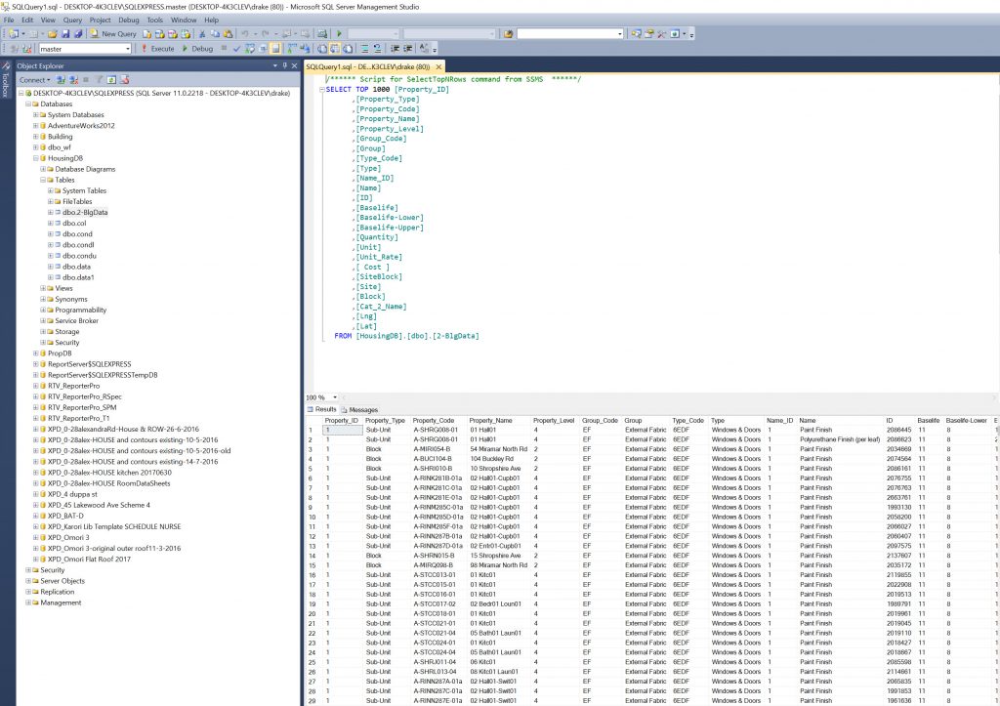Open the Query menu
Image resolution: width=1000 pixels, height=706 pixels.
pyautogui.click(x=72, y=20)
